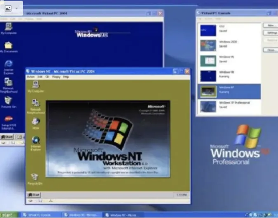Select the Windows NT running machine thumbnail
The image size is (278, 218).
tap(208, 91)
